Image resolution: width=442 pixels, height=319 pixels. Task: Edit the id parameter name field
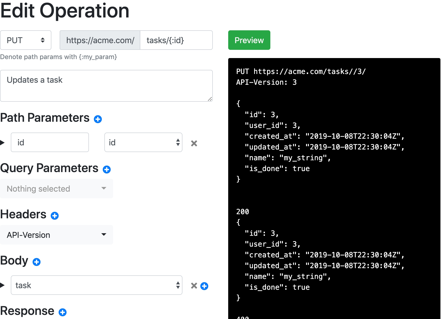(x=50, y=143)
